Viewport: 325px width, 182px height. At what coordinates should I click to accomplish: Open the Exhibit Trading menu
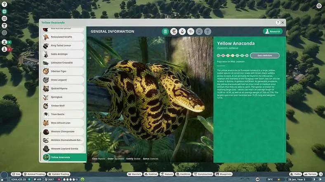59,174
